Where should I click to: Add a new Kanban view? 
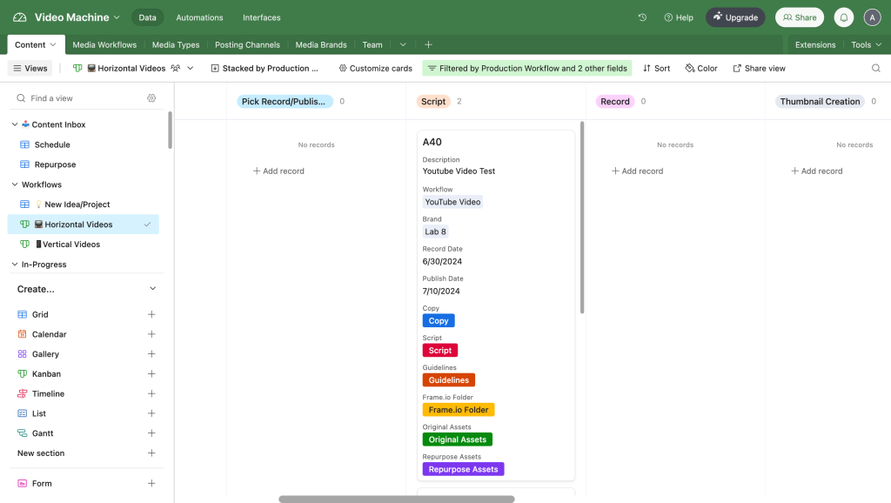151,374
